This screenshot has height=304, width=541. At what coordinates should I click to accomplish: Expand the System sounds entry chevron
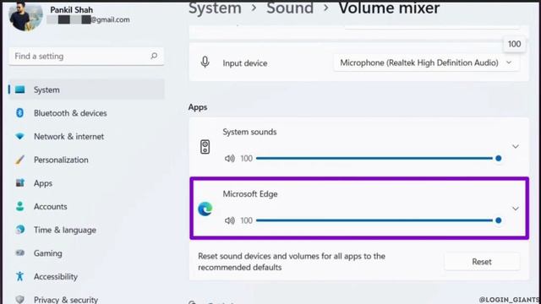pyautogui.click(x=515, y=146)
